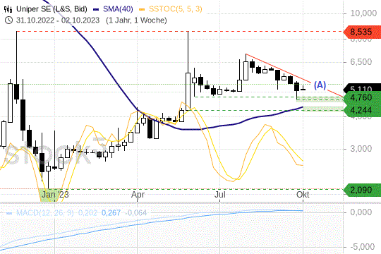Click the light blue MACD legend swatch
This screenshot has height=254, width=381.
9,213
